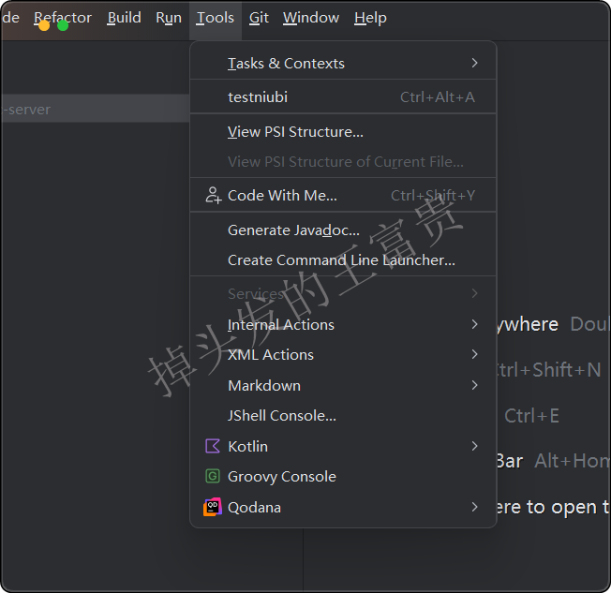
Task: Expand Services submenu arrow
Action: 474,293
